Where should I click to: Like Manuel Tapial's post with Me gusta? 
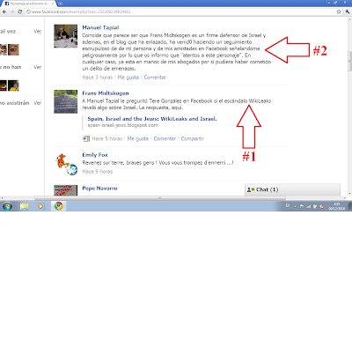click(128, 78)
